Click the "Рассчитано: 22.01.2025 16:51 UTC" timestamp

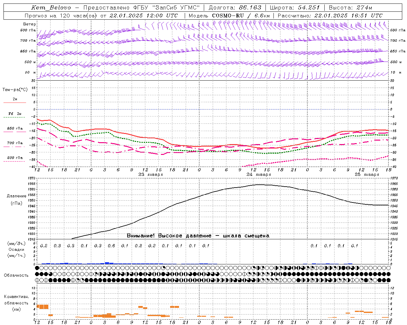point(330,16)
